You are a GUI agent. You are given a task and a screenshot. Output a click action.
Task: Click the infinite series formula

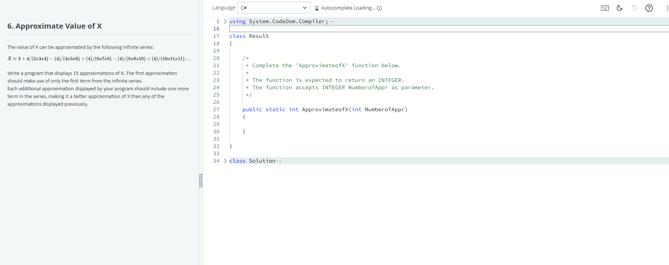(99, 59)
